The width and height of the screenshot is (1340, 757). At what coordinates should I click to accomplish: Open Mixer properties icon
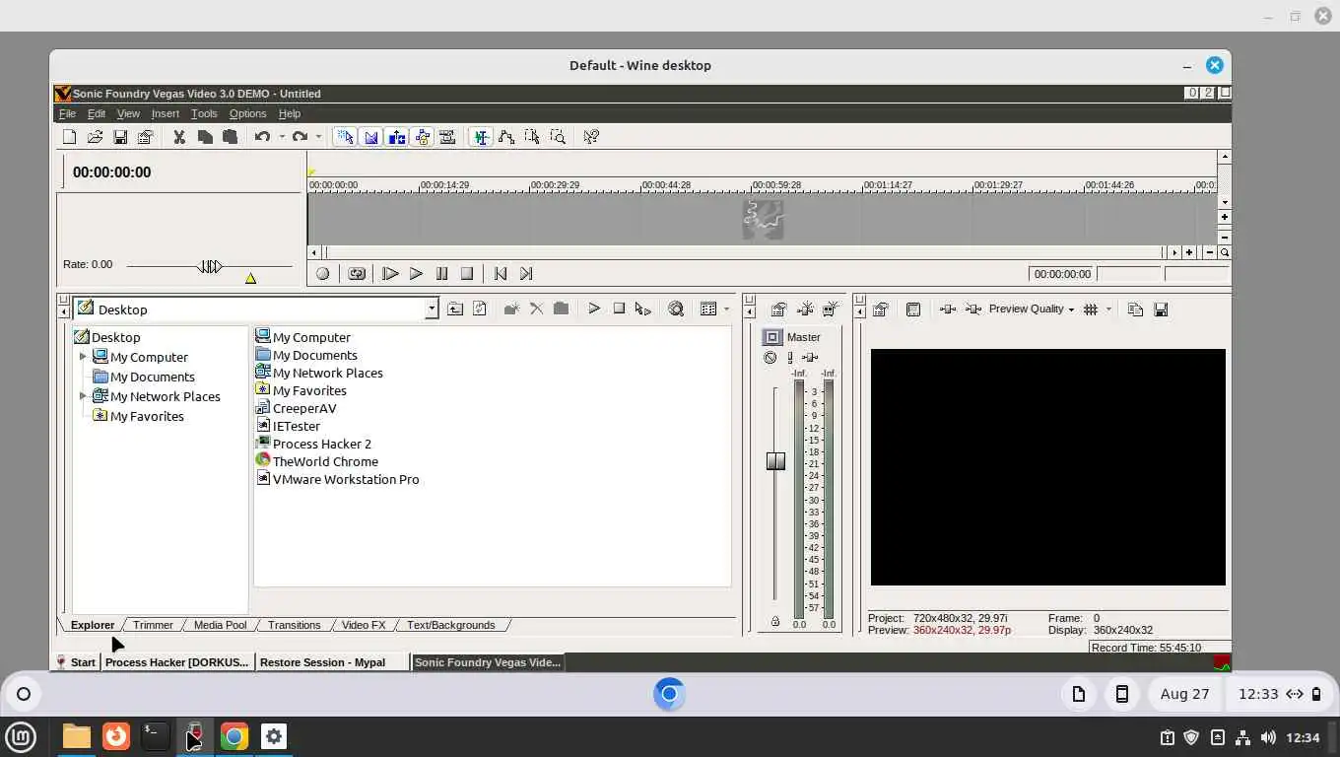click(x=778, y=310)
